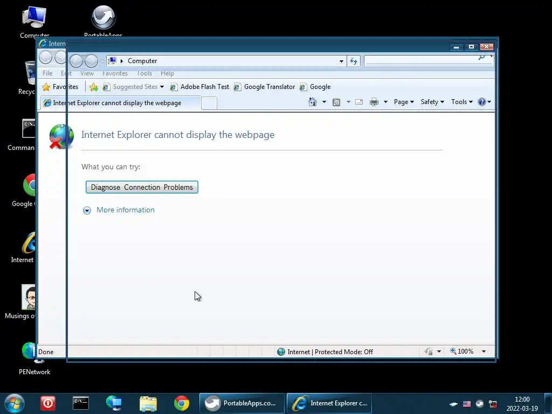Expand the More information arrow
The height and width of the screenshot is (414, 552).
87,210
